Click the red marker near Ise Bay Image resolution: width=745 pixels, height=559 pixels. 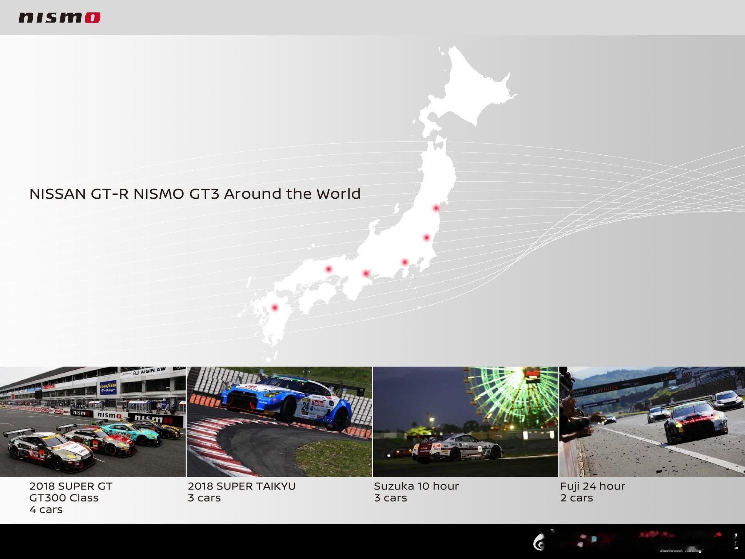pos(366,273)
